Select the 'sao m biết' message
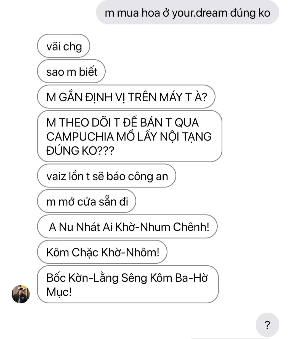 pos(71,71)
